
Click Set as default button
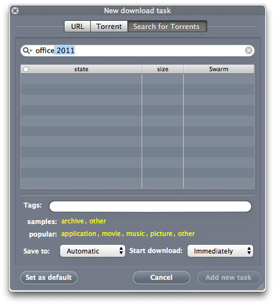click(x=49, y=278)
